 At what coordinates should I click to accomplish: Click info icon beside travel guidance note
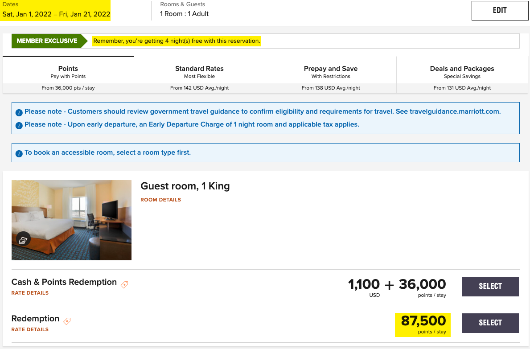19,112
